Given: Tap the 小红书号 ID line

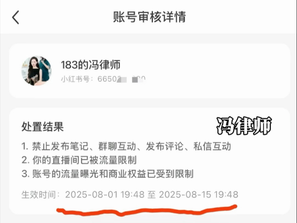Looking at the screenshot, I should coord(103,79).
